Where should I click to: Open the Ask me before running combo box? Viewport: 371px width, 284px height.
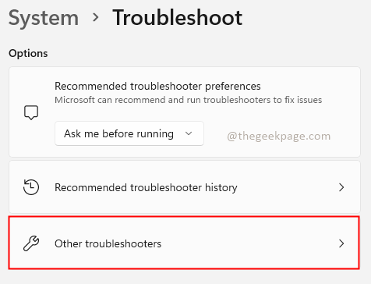pos(129,133)
